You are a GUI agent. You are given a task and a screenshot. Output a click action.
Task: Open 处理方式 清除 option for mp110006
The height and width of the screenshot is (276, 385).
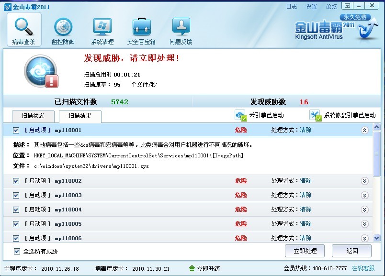click(306, 238)
